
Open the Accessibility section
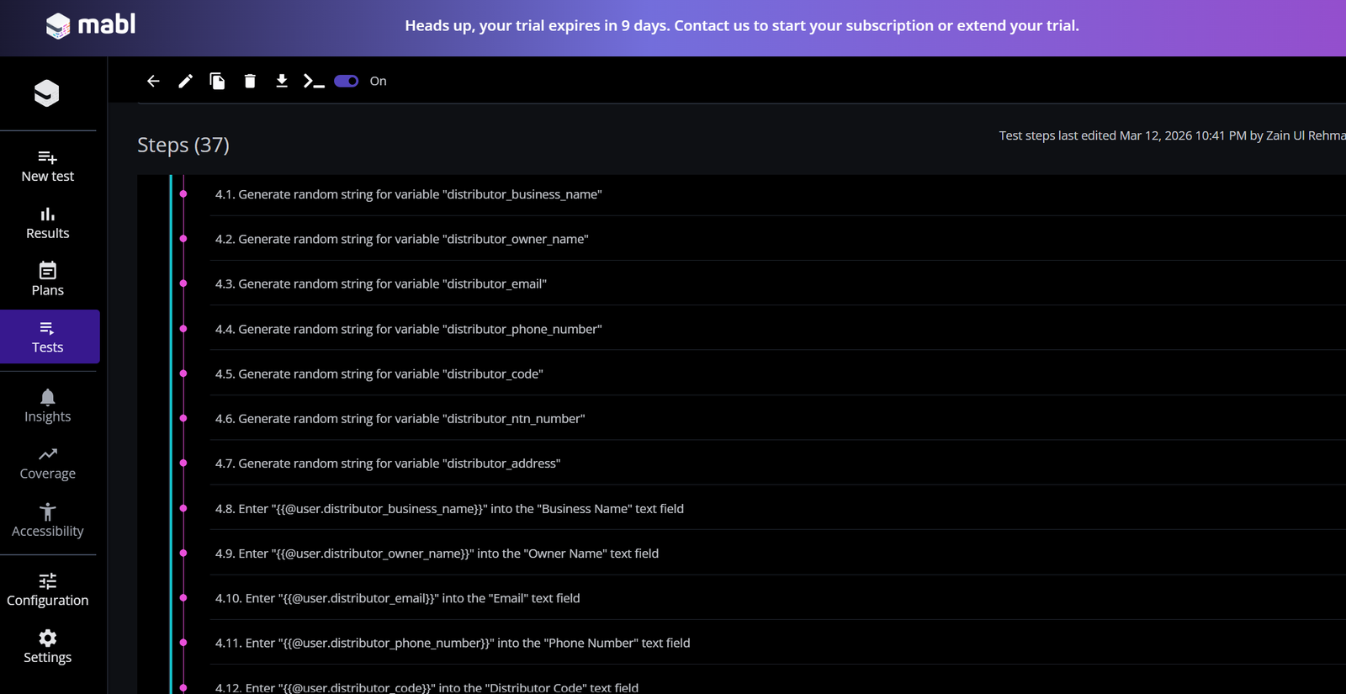pos(48,521)
